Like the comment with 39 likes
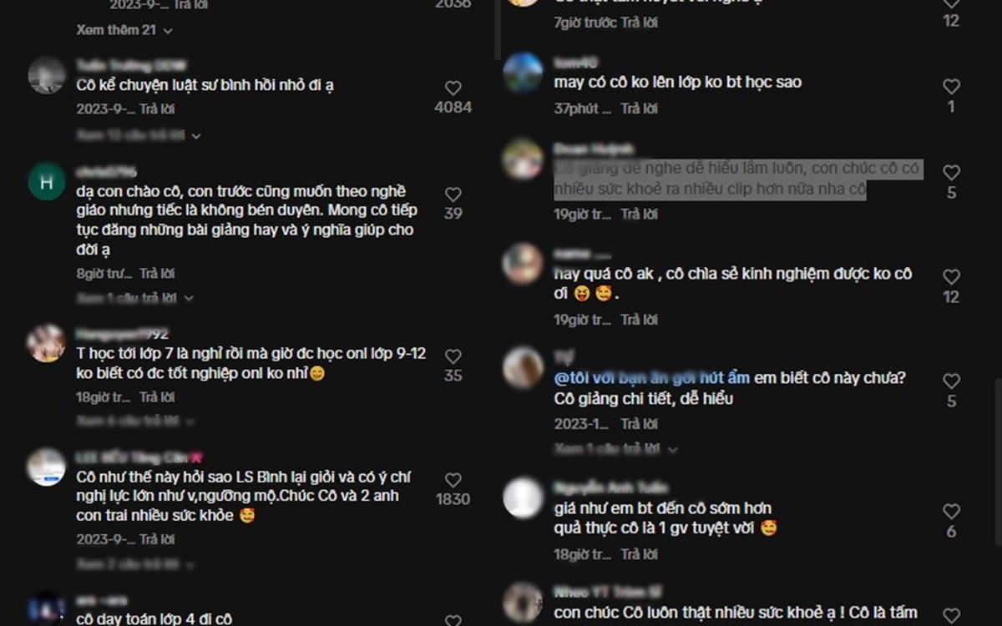Screen dimensions: 1002x626 [453, 194]
